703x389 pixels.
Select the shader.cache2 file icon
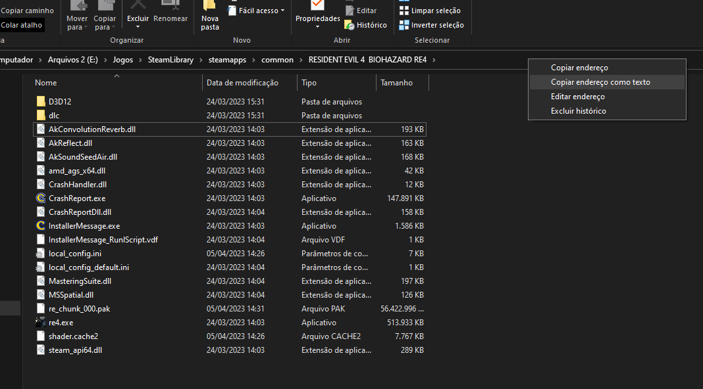pyautogui.click(x=41, y=336)
